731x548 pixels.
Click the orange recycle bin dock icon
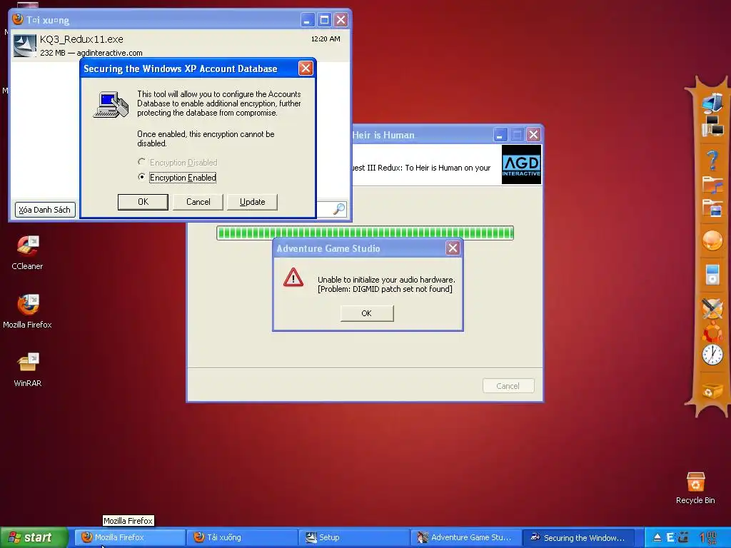(712, 390)
